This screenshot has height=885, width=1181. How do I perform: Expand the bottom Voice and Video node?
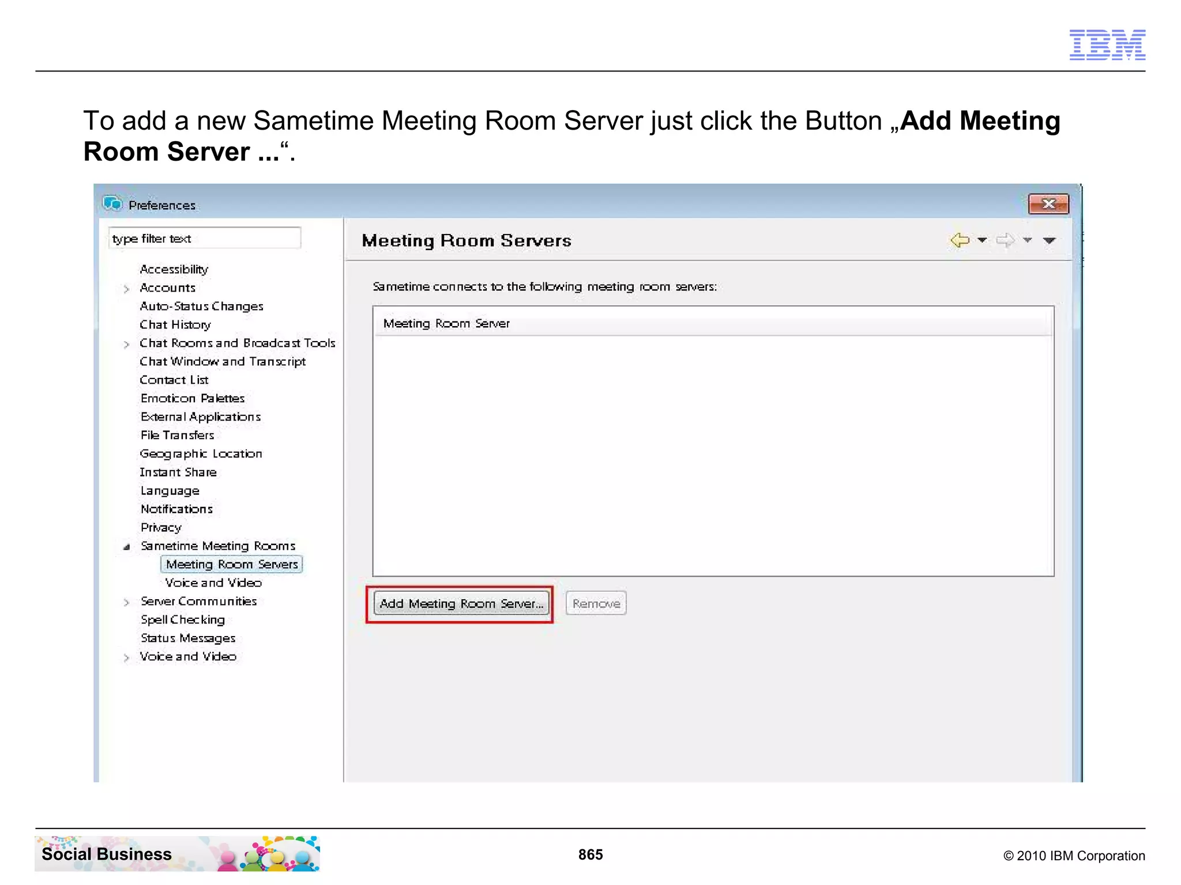(126, 657)
